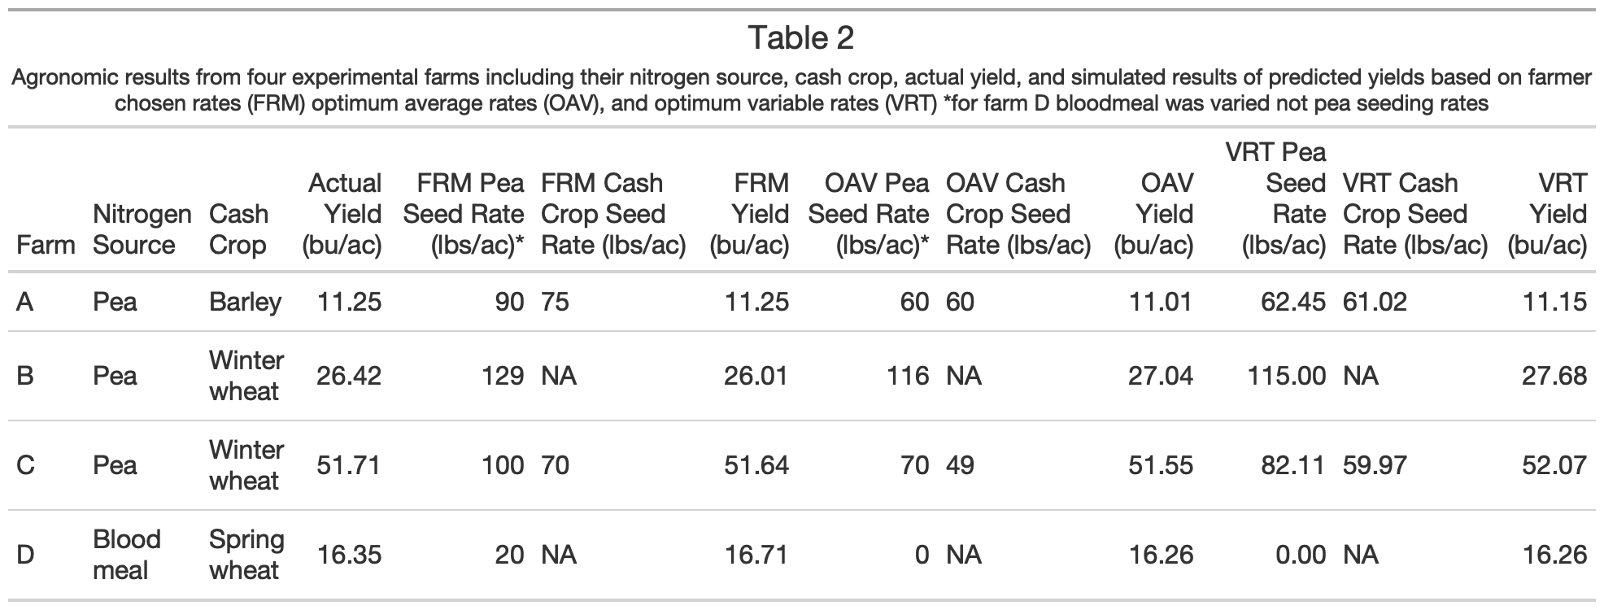Select the FRM Pea Seed Rate header

pos(463,214)
